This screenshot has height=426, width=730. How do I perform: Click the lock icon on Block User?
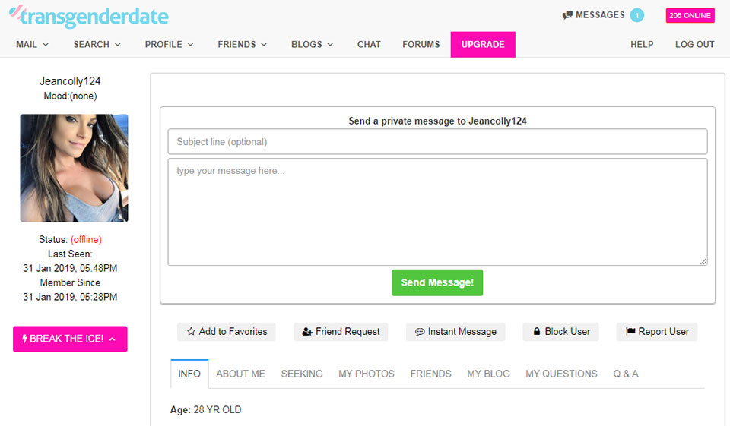[537, 332]
